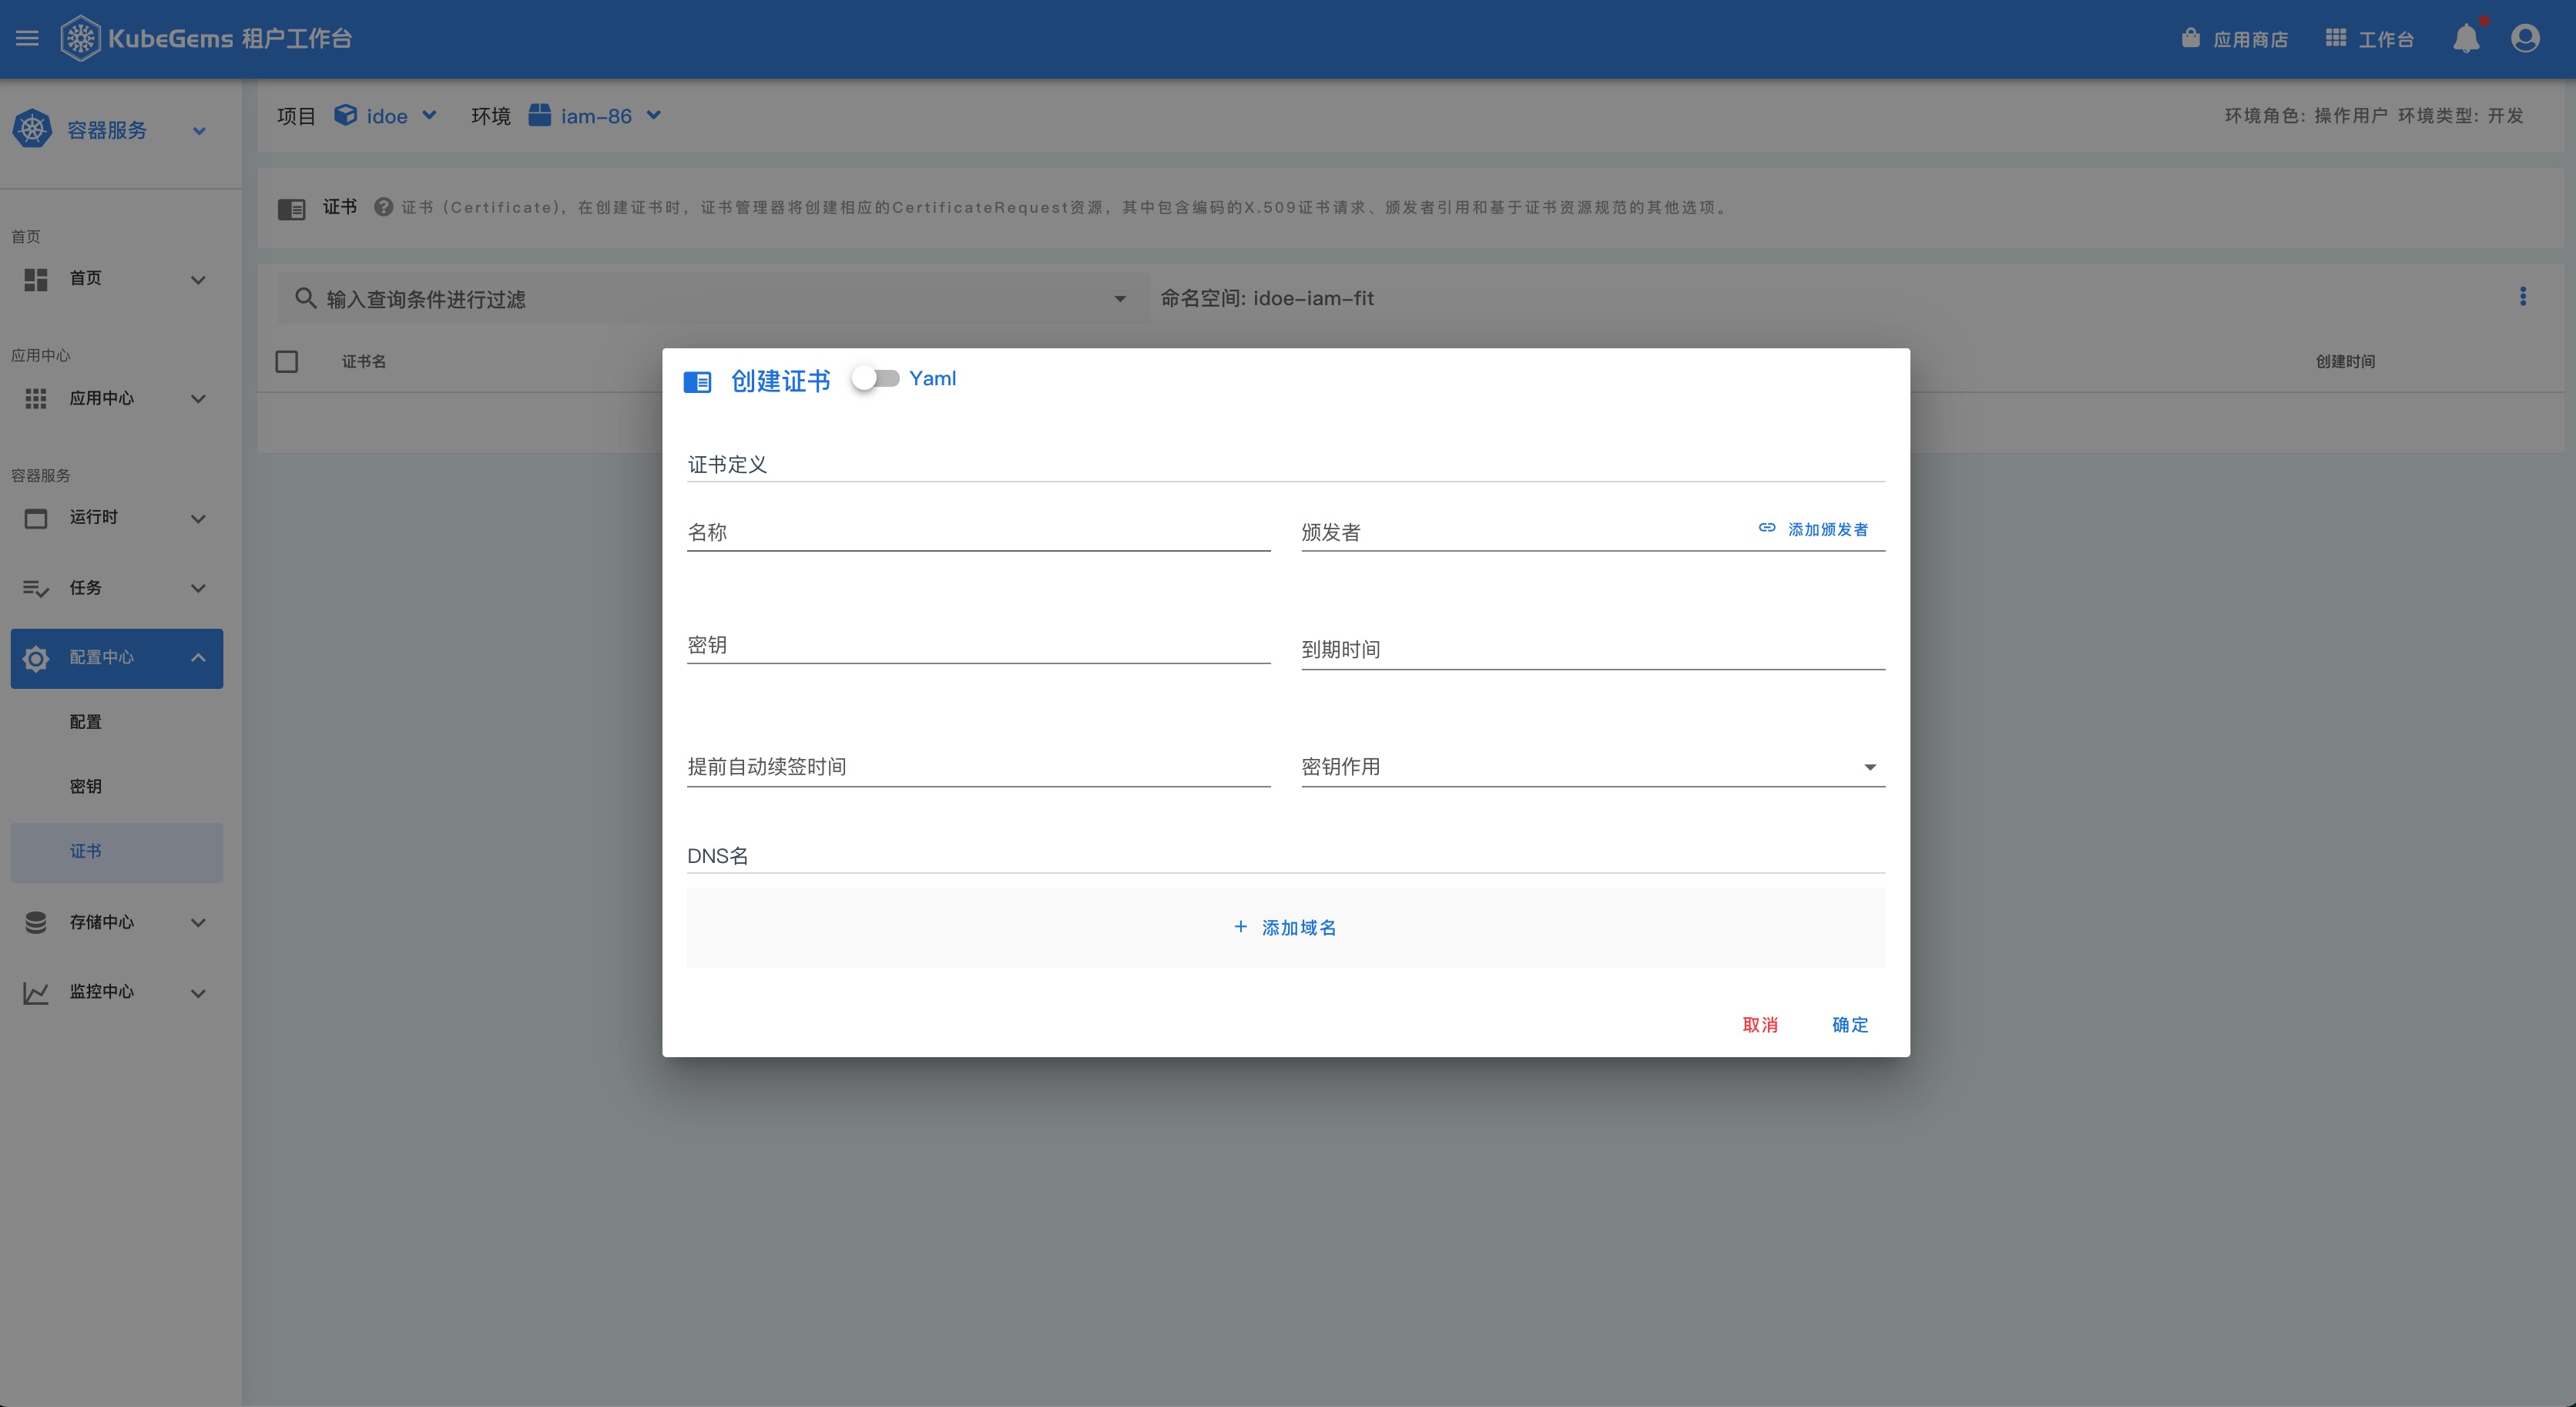Focus the 密钥 input field

pos(978,645)
